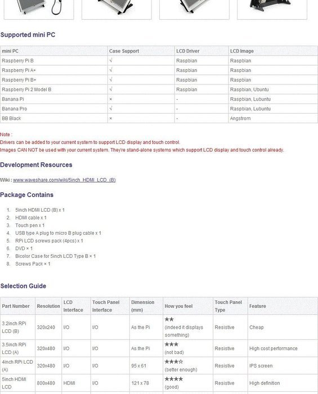Click the Selection Guide heading
The width and height of the screenshot is (318, 394).
pos(24,286)
